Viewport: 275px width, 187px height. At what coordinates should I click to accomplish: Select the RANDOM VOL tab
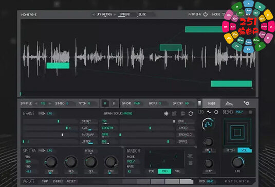[x=177, y=171]
